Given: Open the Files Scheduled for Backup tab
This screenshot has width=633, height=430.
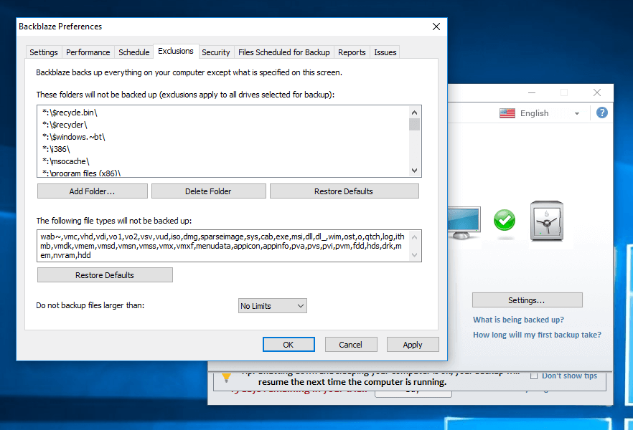Looking at the screenshot, I should (x=283, y=52).
